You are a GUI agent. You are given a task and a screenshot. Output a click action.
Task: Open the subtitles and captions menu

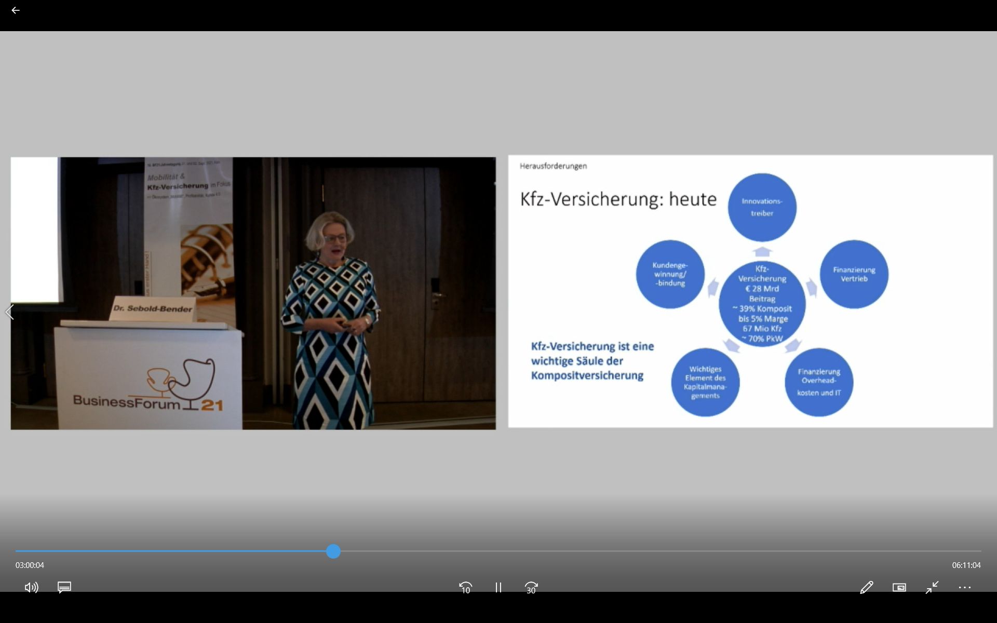pyautogui.click(x=64, y=587)
